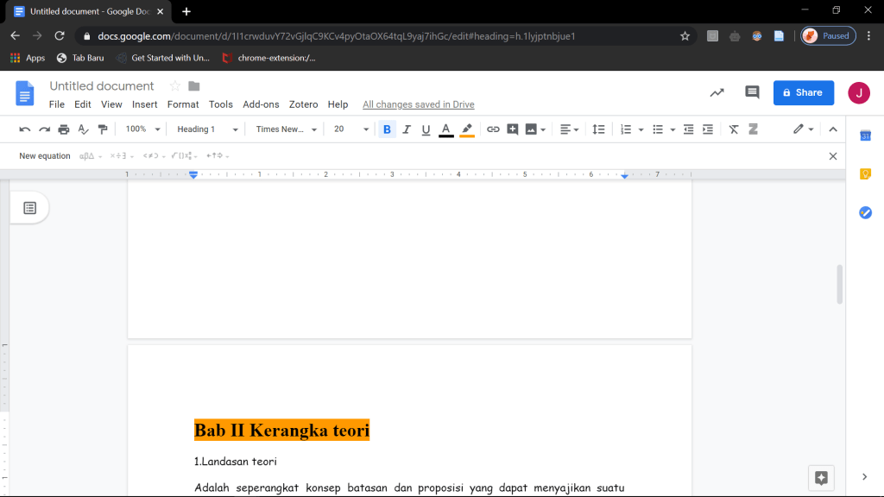Open Line spacing options

tap(598, 129)
